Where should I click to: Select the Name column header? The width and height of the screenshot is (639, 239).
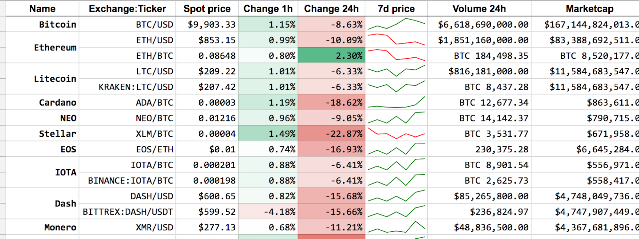click(x=42, y=9)
